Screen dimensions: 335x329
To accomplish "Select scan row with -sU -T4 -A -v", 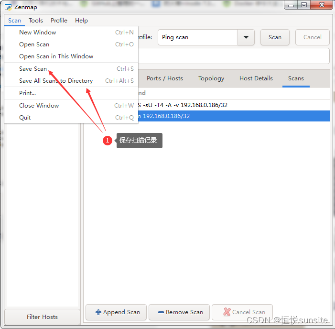I will [x=234, y=105].
